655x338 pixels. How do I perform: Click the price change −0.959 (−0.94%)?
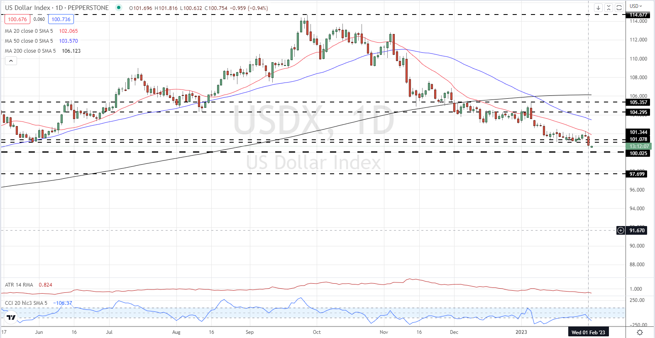coord(250,8)
